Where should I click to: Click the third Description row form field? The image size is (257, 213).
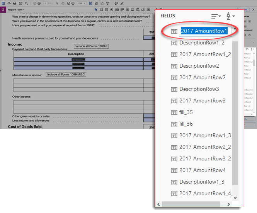[78, 68]
